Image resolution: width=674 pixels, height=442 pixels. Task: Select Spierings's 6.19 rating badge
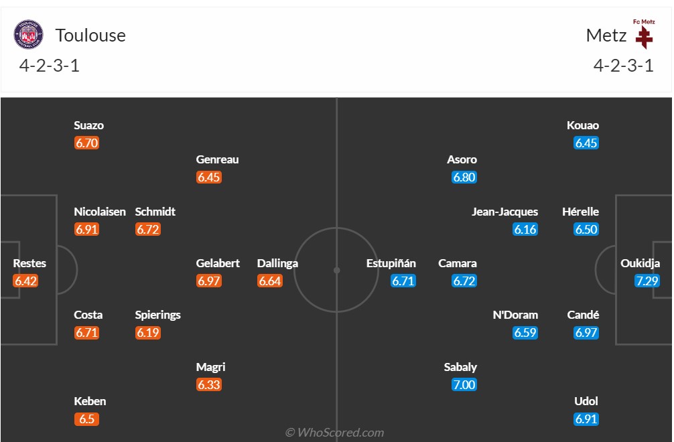[x=148, y=333]
